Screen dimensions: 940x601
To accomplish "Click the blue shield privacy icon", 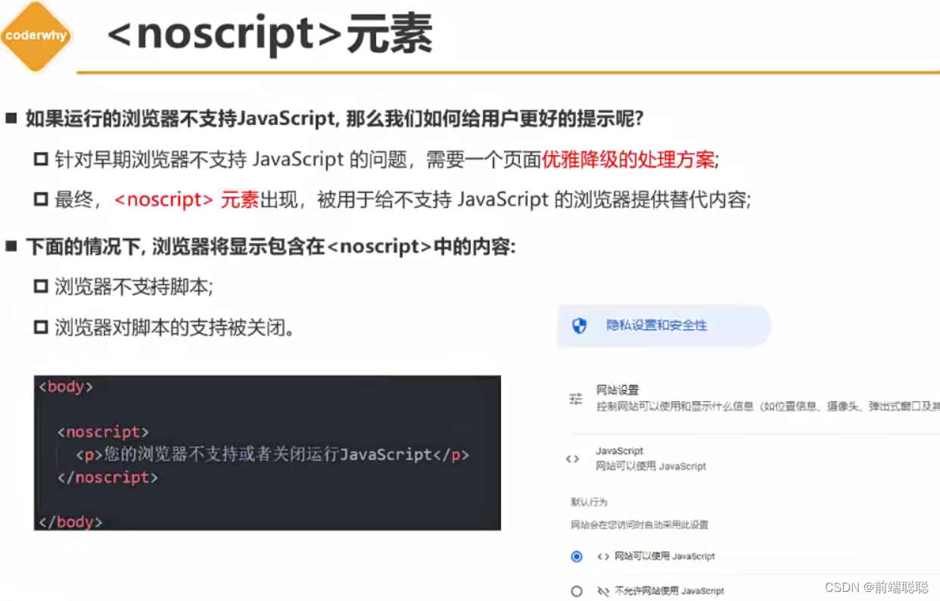I will click(578, 325).
